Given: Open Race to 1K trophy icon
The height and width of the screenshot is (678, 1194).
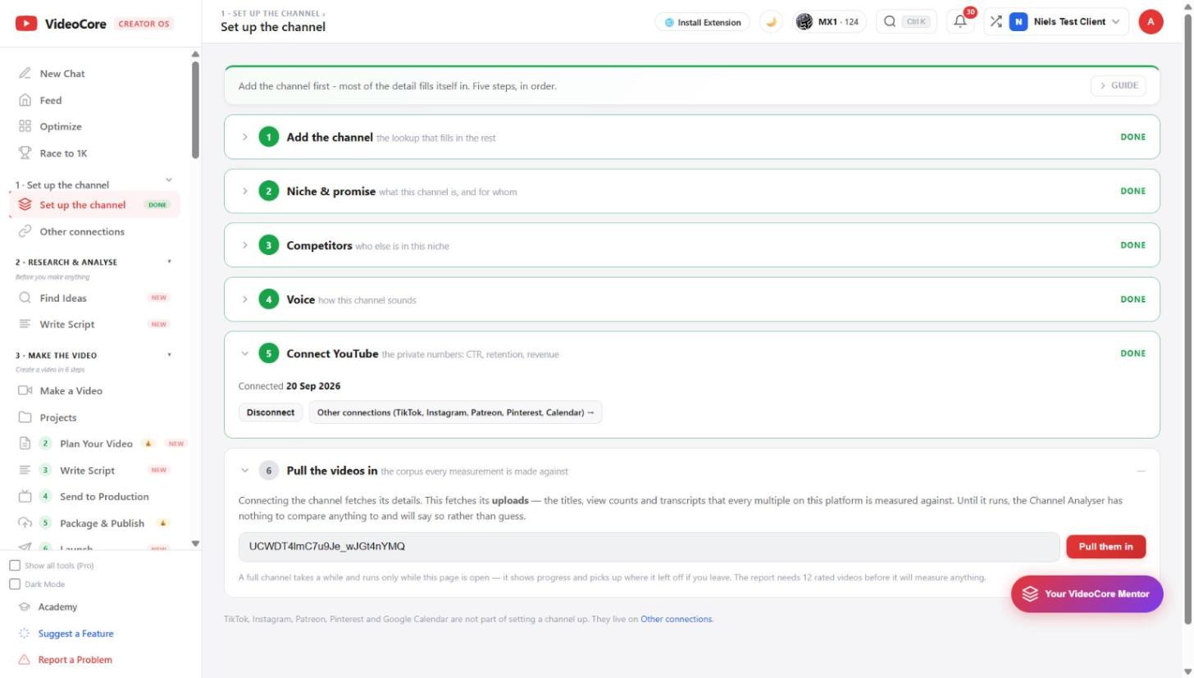Looking at the screenshot, I should (x=25, y=153).
